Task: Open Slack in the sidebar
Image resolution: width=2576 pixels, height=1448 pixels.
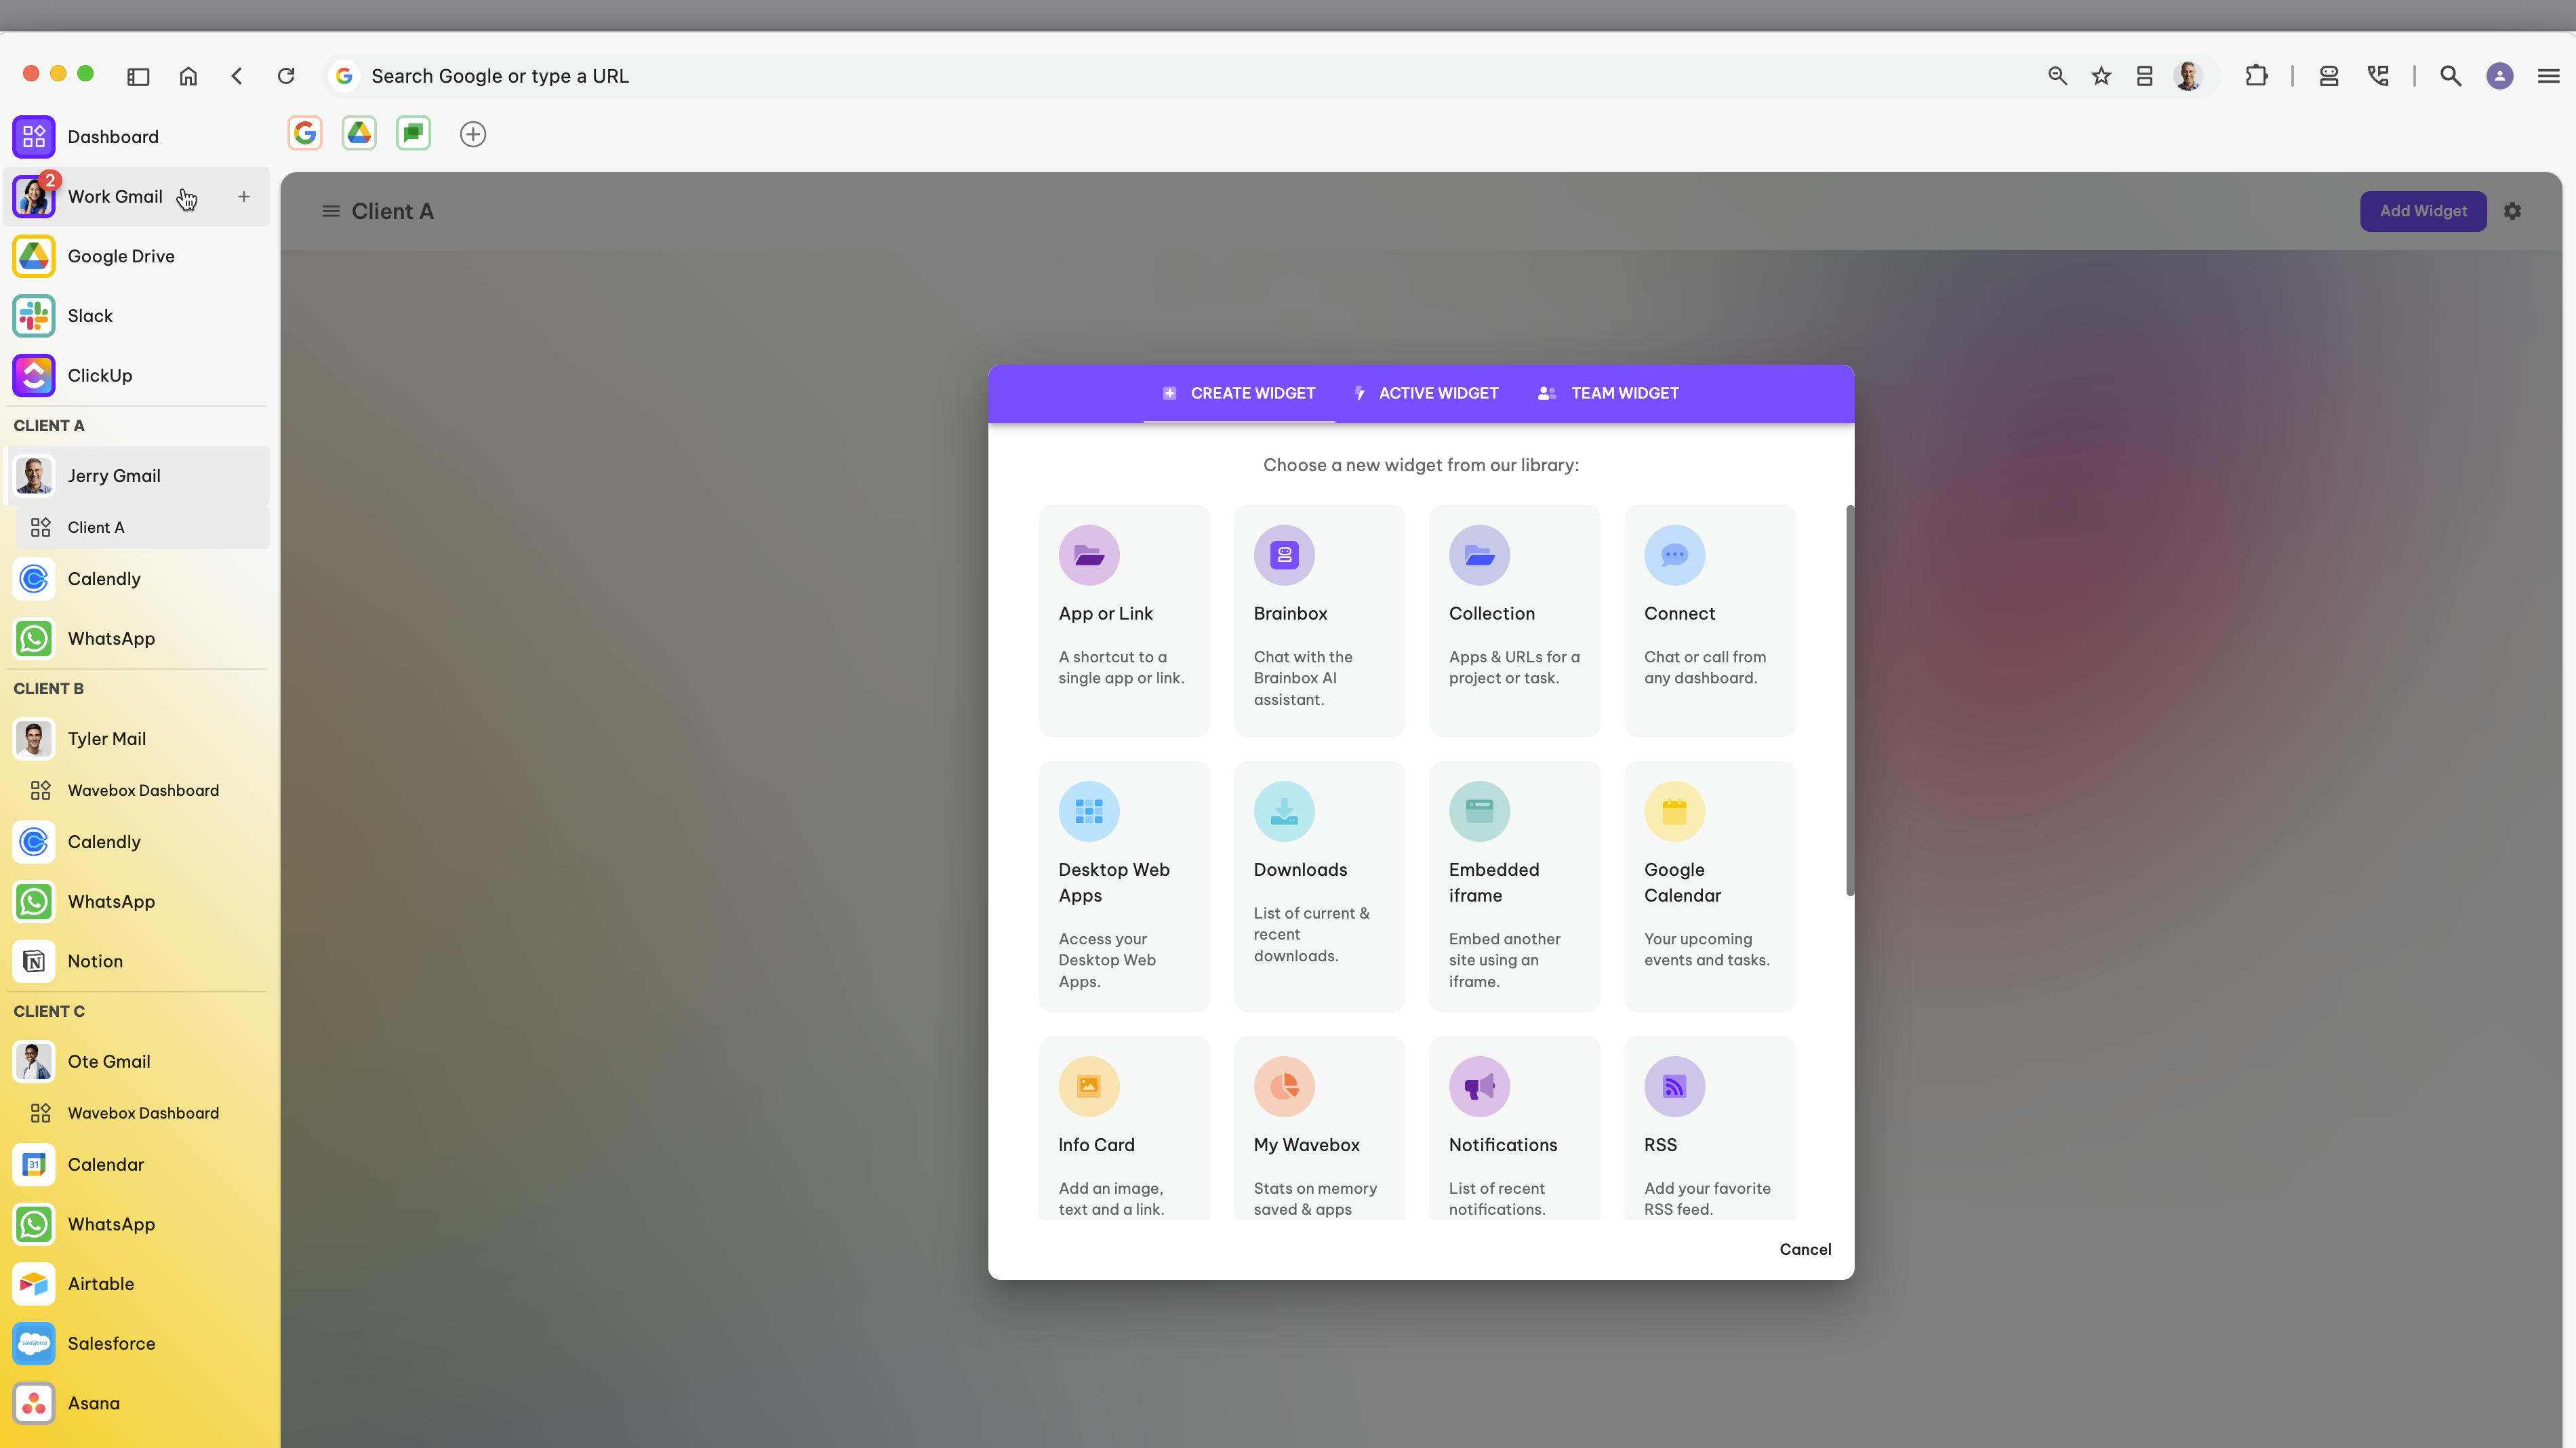Action: [136, 316]
